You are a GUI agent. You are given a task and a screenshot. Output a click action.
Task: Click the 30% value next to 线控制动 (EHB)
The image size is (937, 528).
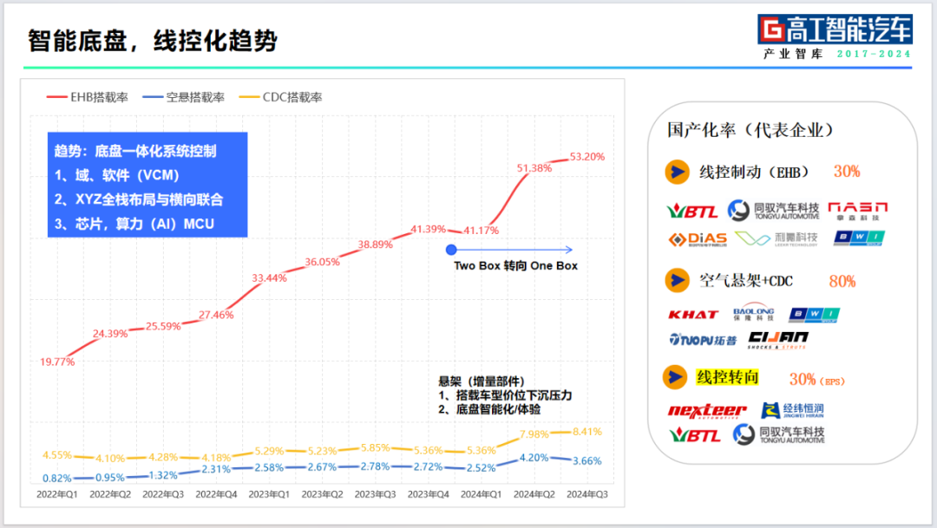coord(847,172)
